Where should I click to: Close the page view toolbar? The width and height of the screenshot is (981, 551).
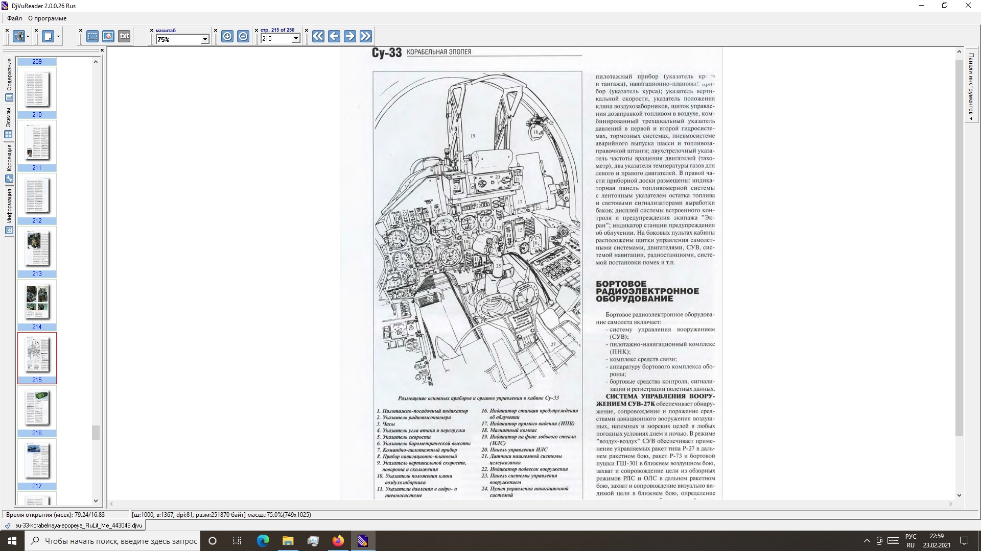pos(36,31)
